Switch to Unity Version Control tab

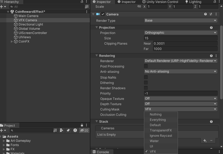pos(160,2)
